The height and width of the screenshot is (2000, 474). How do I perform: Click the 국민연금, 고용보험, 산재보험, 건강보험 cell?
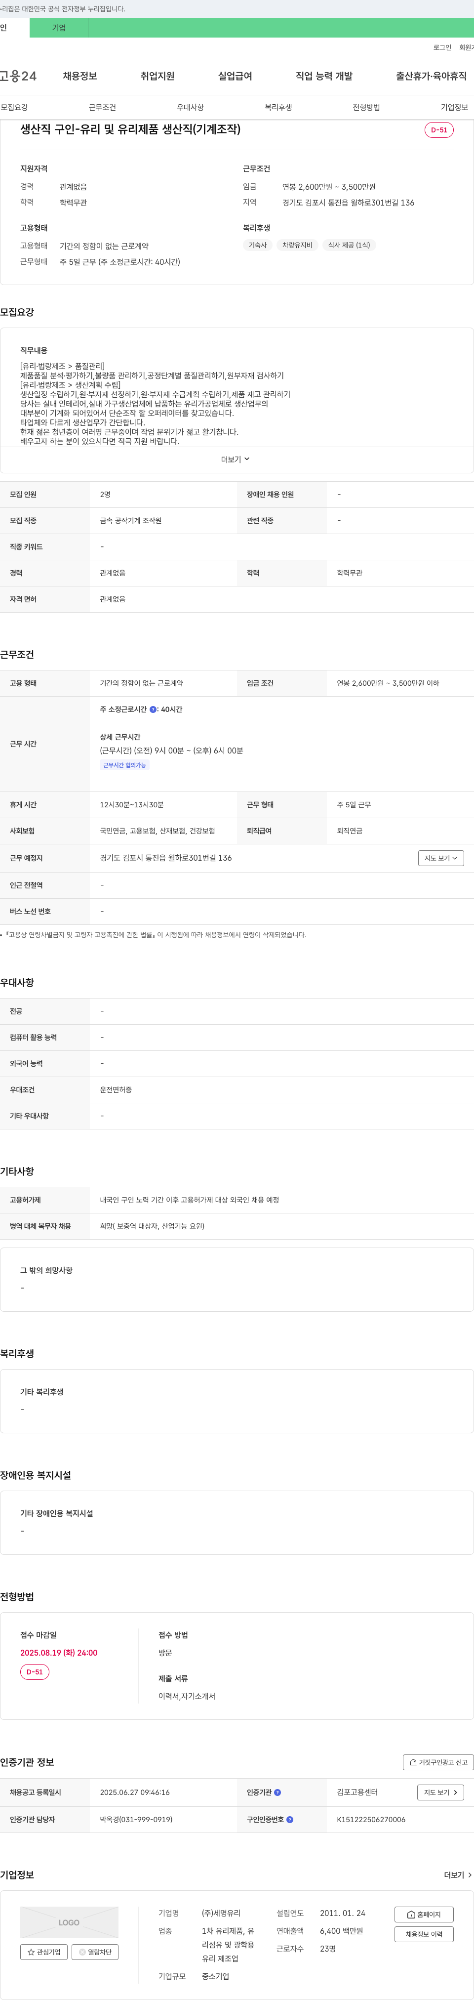click(158, 831)
